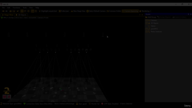The image size is (192, 108).
Task: Open the File menu
Action: [3, 8]
